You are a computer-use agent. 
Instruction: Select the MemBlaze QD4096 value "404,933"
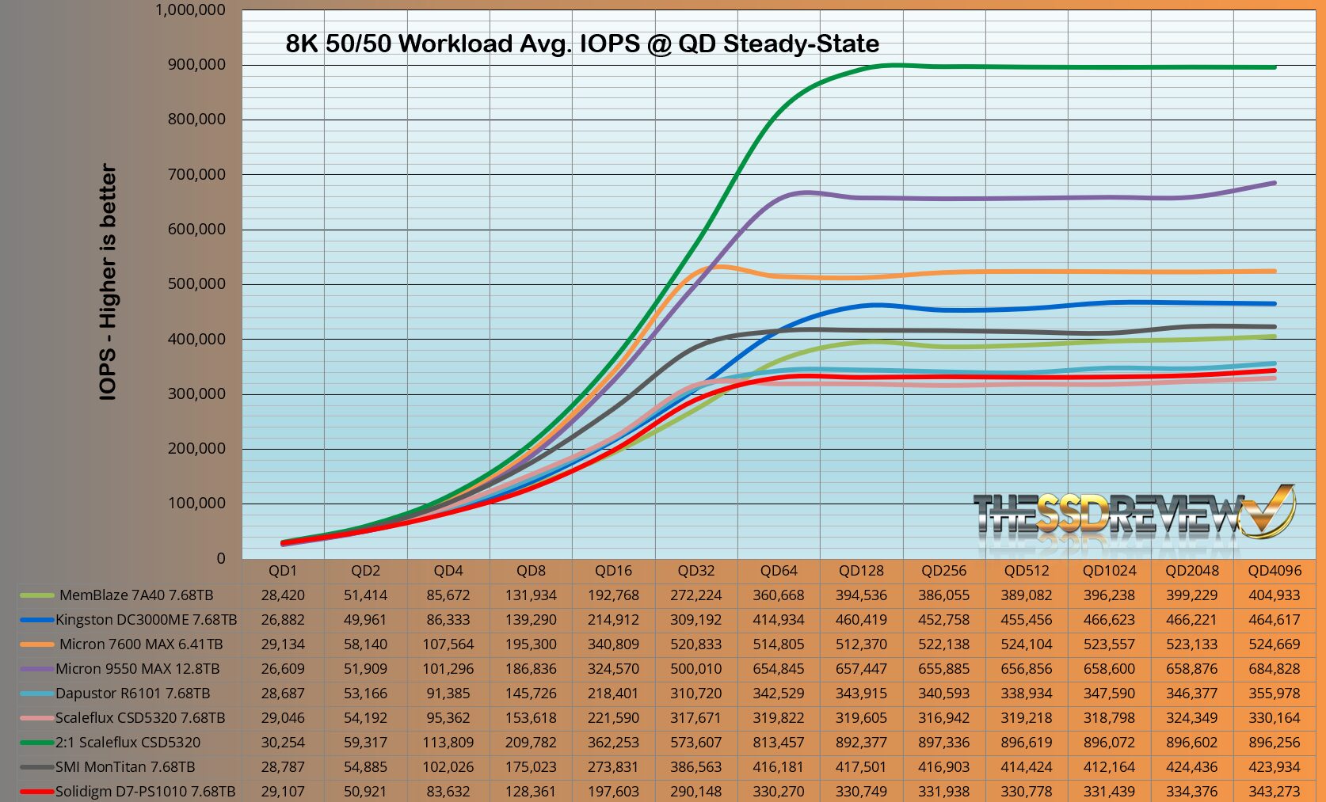(1275, 595)
